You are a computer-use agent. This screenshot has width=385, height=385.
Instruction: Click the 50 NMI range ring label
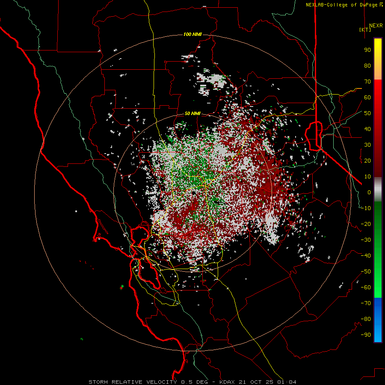coord(192,113)
